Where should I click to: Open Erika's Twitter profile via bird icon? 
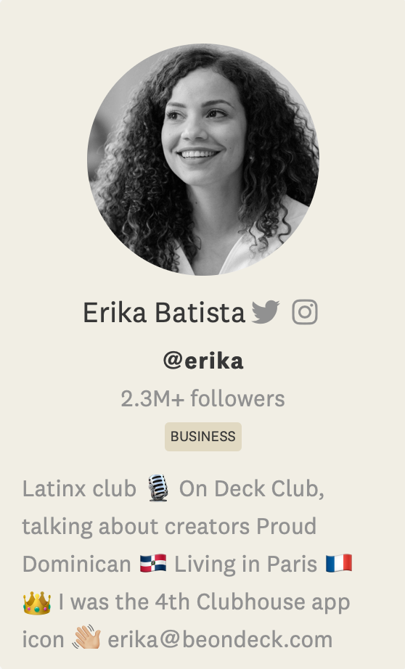point(266,312)
